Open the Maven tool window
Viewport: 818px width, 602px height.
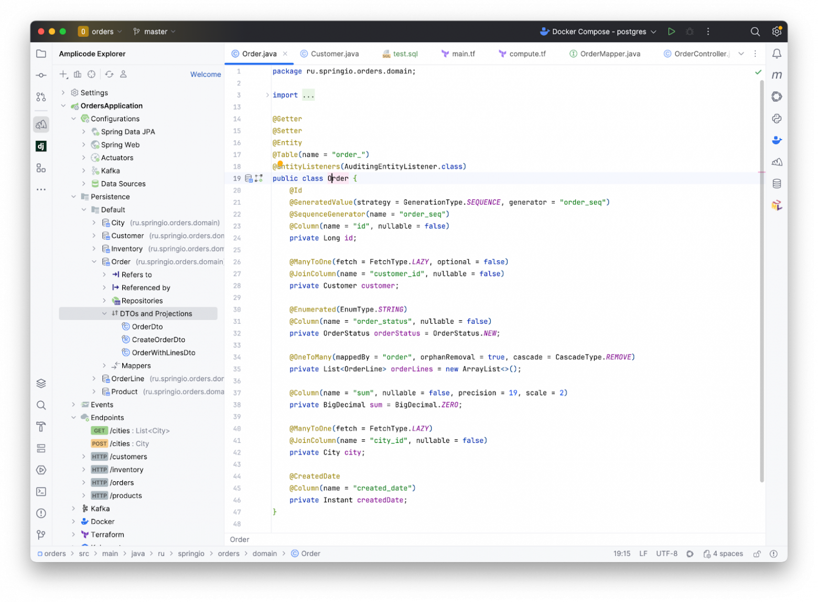[x=778, y=75]
